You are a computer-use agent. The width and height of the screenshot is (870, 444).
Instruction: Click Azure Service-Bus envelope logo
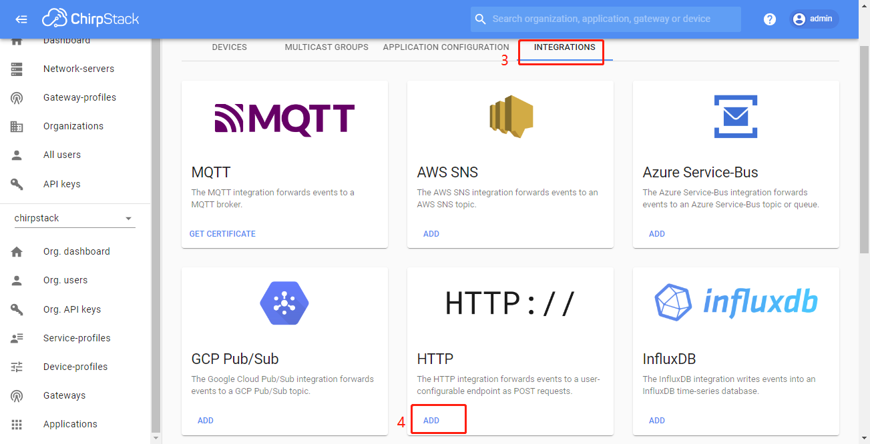736,116
